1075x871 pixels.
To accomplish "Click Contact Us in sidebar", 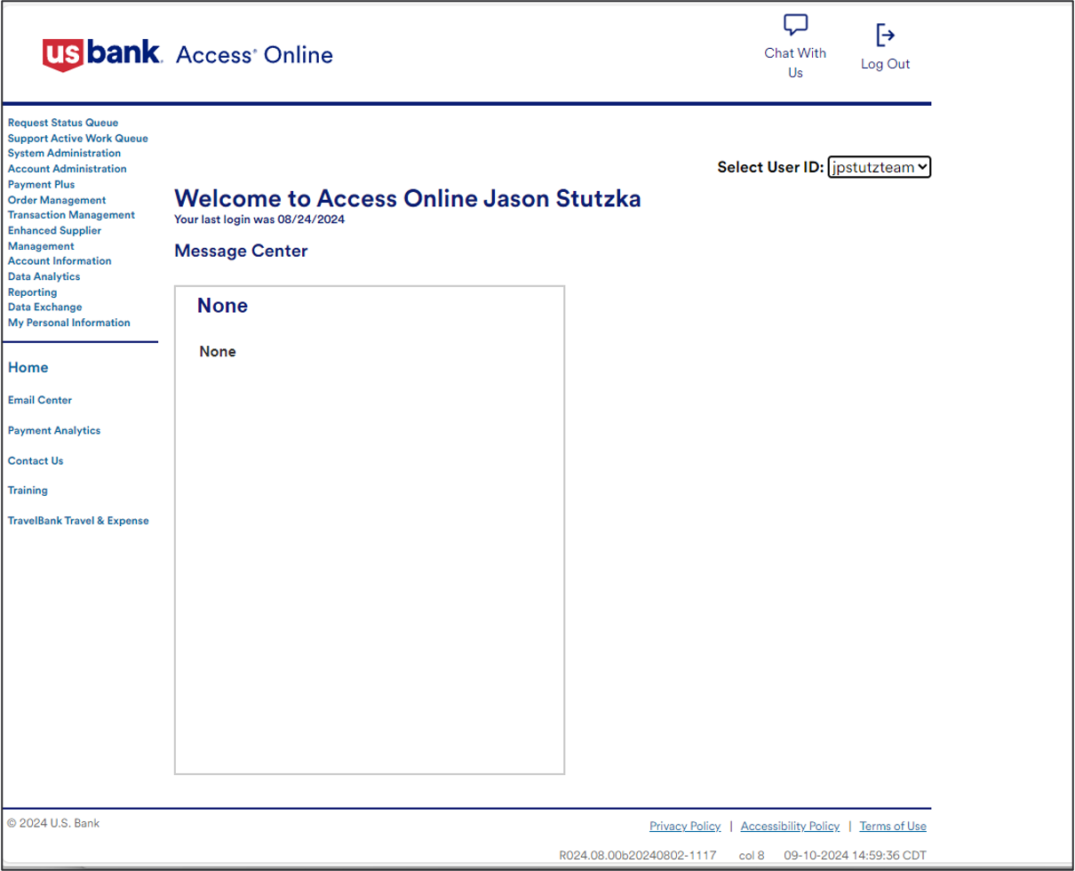I will click(36, 461).
